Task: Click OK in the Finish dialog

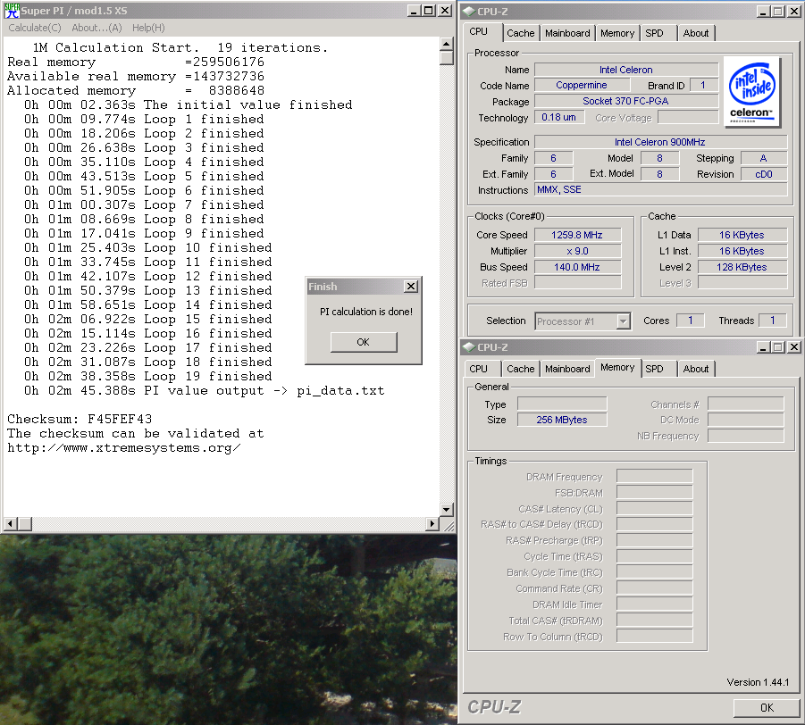Action: (364, 342)
